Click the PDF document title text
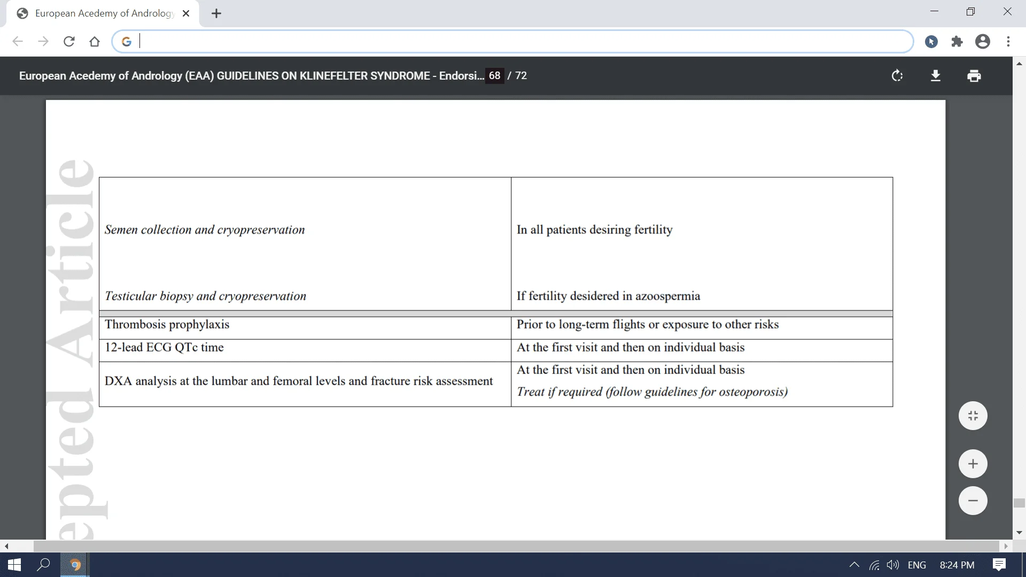This screenshot has width=1026, height=577. pyautogui.click(x=251, y=76)
